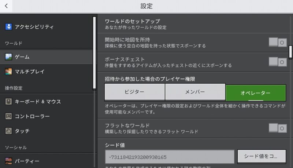Click the パーティー icon
Screen dimensions: 293x168
8,161
